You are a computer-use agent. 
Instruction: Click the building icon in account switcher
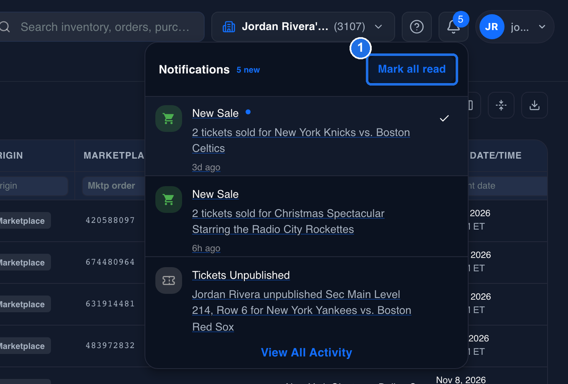pyautogui.click(x=229, y=27)
